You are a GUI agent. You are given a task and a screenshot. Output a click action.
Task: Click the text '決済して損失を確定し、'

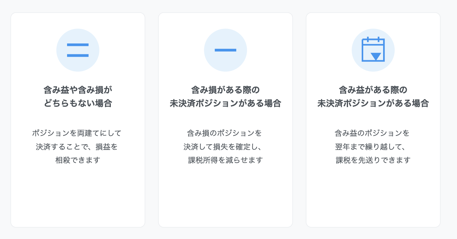tap(224, 147)
